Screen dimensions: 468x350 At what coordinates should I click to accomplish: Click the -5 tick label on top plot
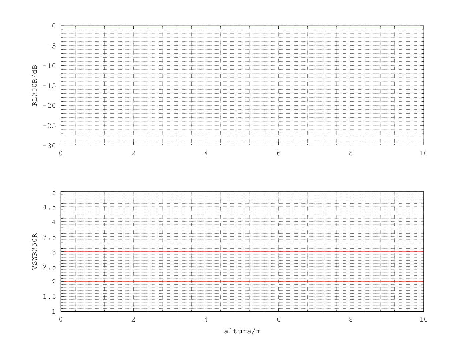50,46
